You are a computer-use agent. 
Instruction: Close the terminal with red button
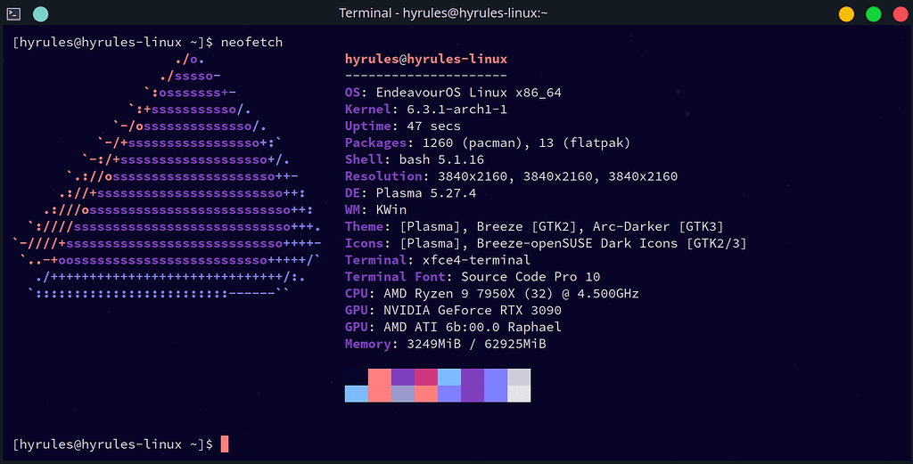(x=901, y=14)
